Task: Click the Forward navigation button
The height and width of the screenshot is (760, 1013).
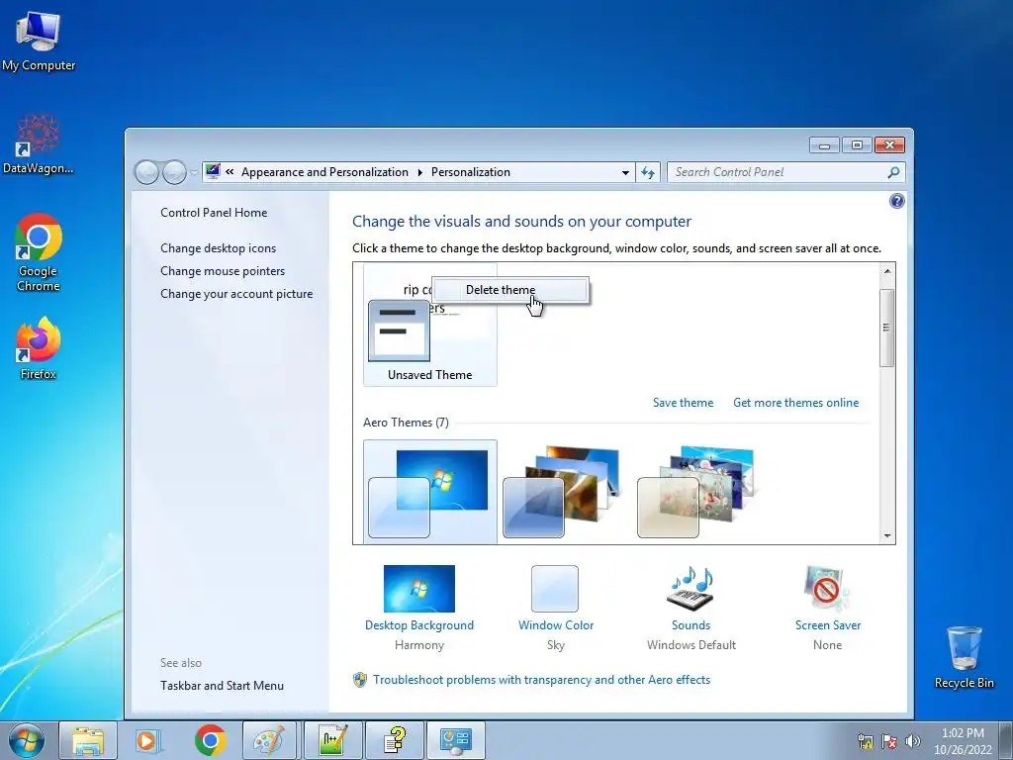Action: tap(174, 172)
